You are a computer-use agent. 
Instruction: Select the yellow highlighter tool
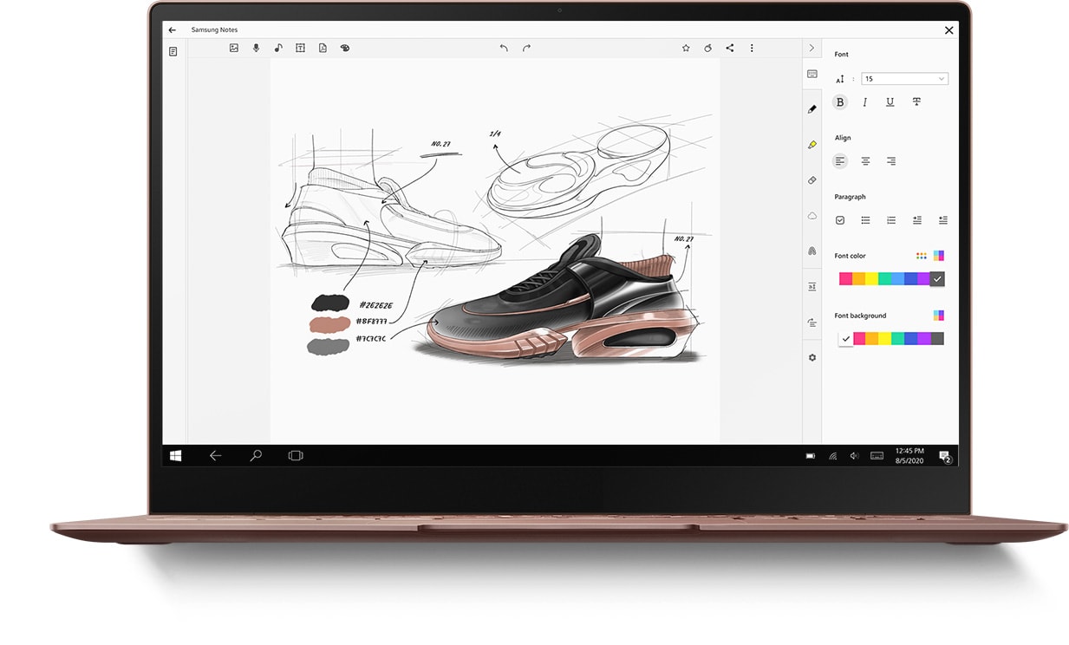(812, 145)
